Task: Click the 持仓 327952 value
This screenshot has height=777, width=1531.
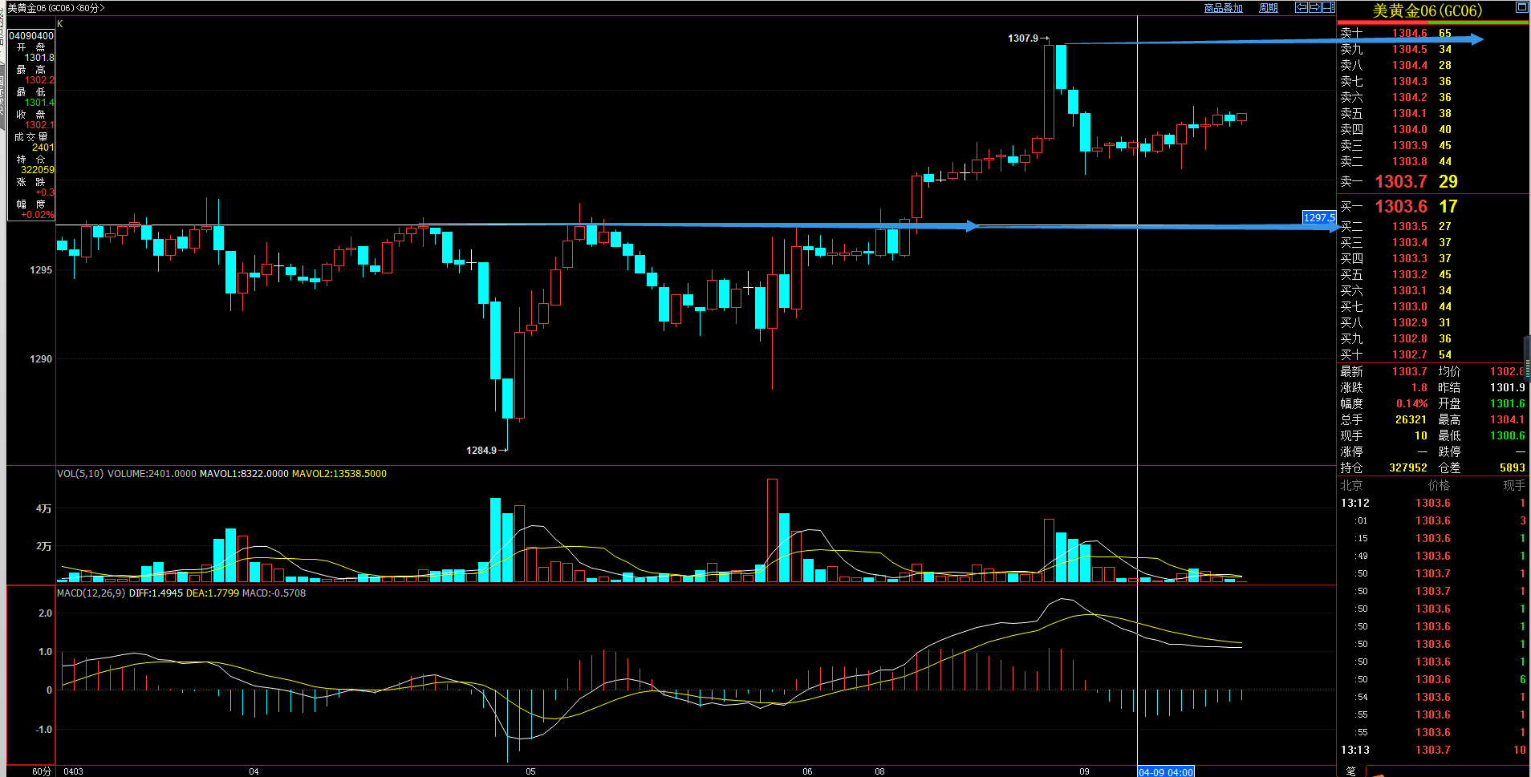Action: point(1408,467)
